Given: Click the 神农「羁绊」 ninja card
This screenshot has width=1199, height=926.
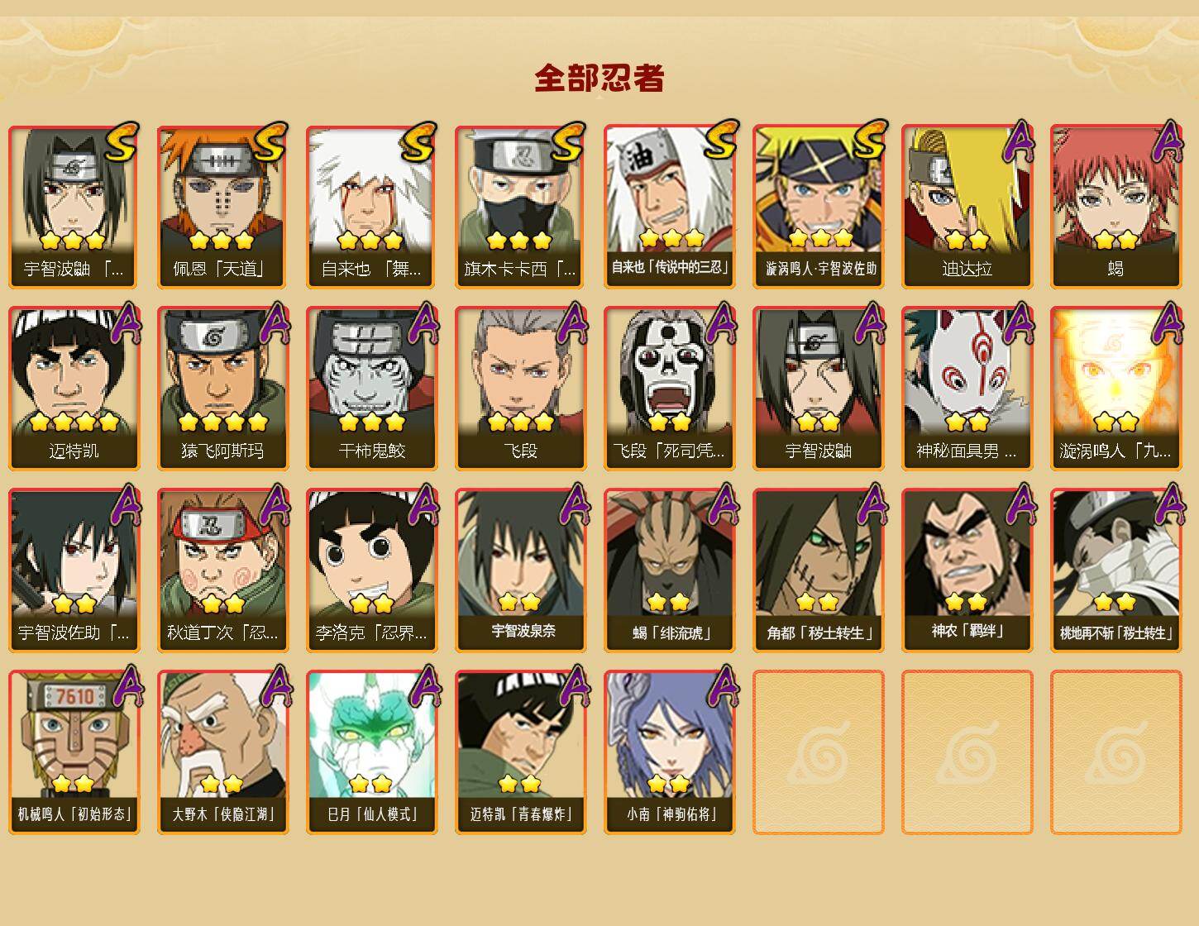Looking at the screenshot, I should 967,570.
